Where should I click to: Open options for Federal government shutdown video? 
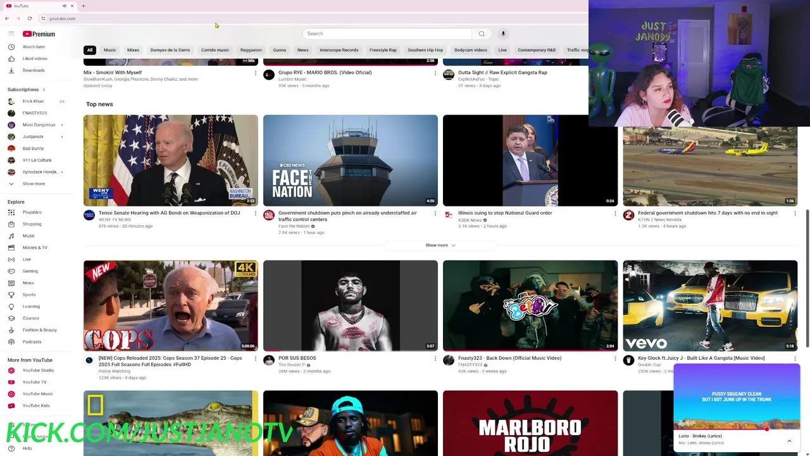(x=795, y=214)
